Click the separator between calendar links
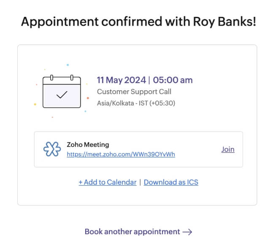 coord(140,182)
